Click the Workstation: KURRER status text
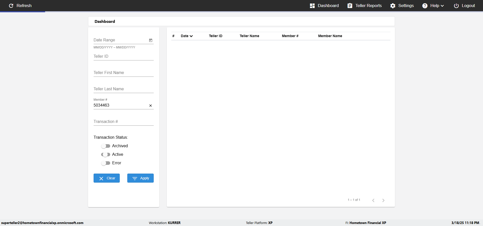483x226 pixels. (165, 223)
